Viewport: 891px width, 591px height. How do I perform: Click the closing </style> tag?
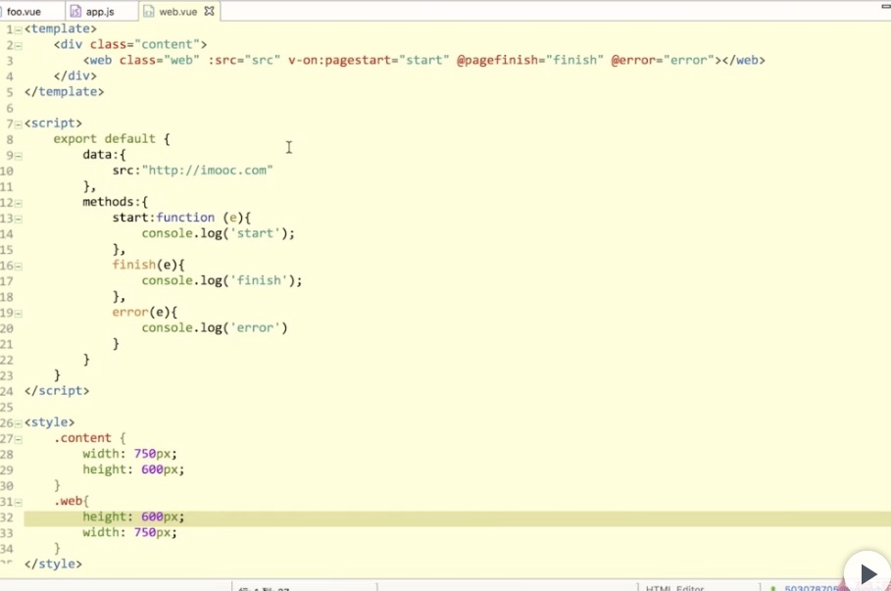coord(53,564)
